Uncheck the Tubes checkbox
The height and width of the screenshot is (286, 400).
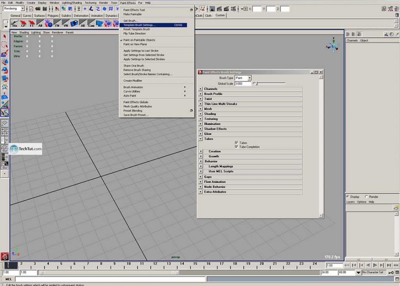237,143
